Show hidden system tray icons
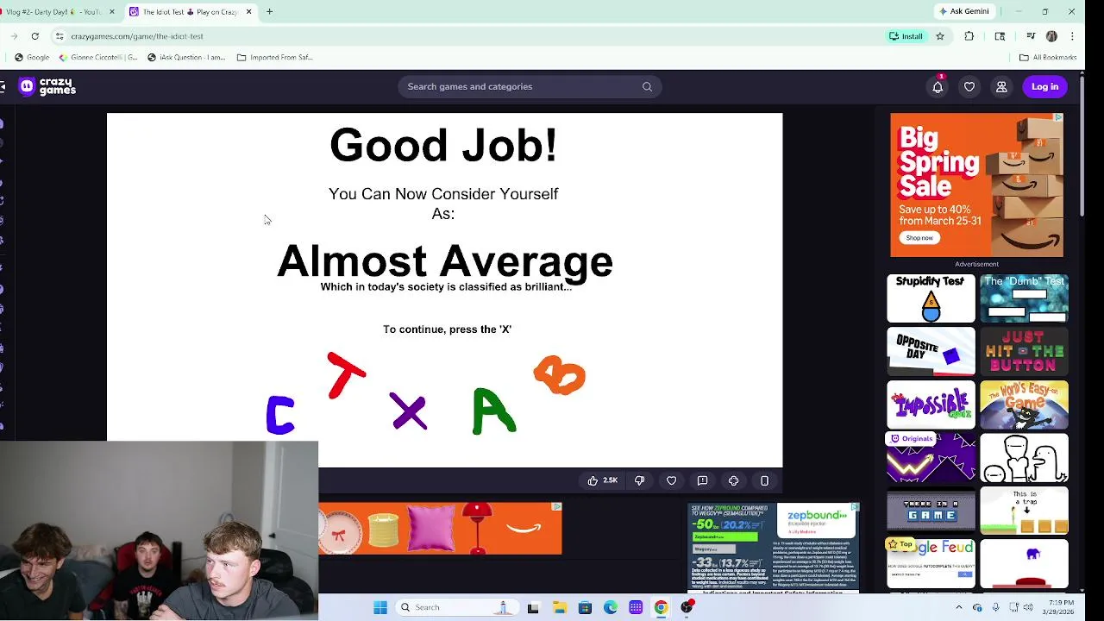Viewport: 1104px width, 621px height. tap(958, 607)
